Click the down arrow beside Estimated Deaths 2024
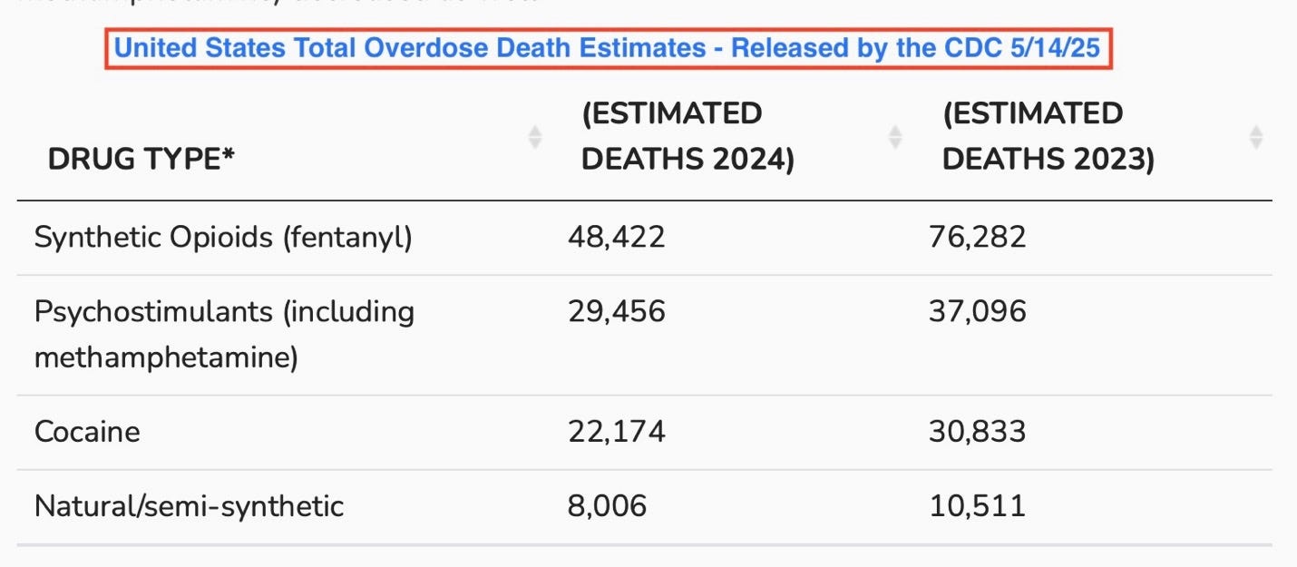The image size is (1297, 567). (896, 143)
